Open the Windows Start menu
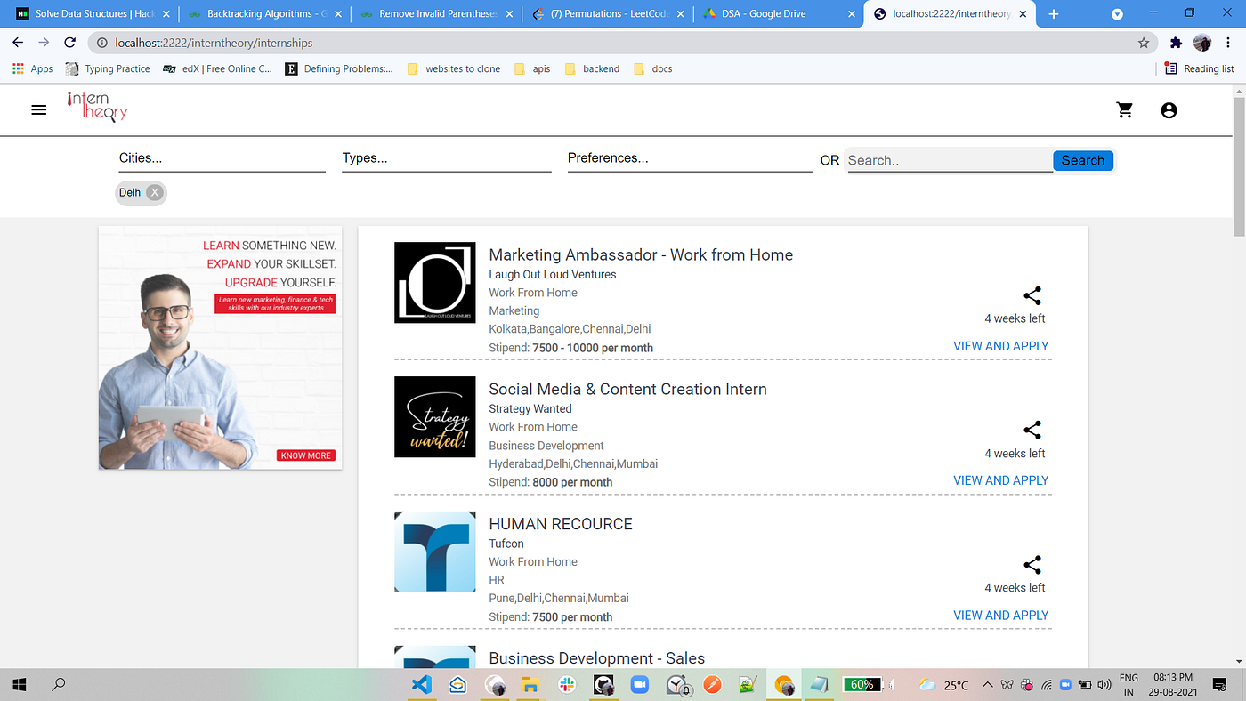Screen dimensions: 1246x701 (x=18, y=684)
